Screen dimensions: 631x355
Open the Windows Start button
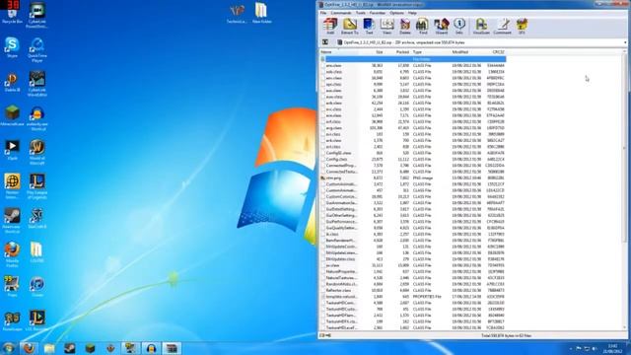click(9, 348)
